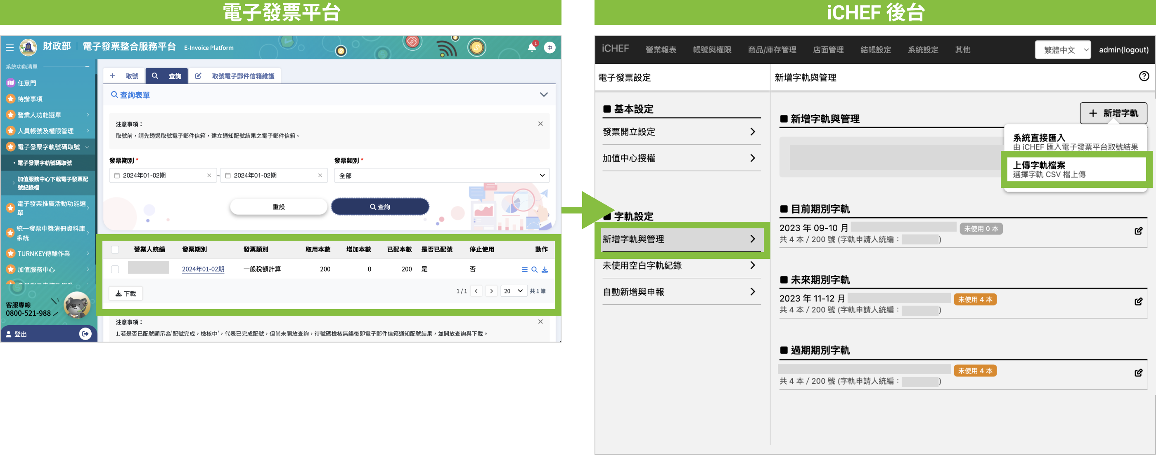
Task: Click the logout arrow icon beside 登出
Action: 85,334
